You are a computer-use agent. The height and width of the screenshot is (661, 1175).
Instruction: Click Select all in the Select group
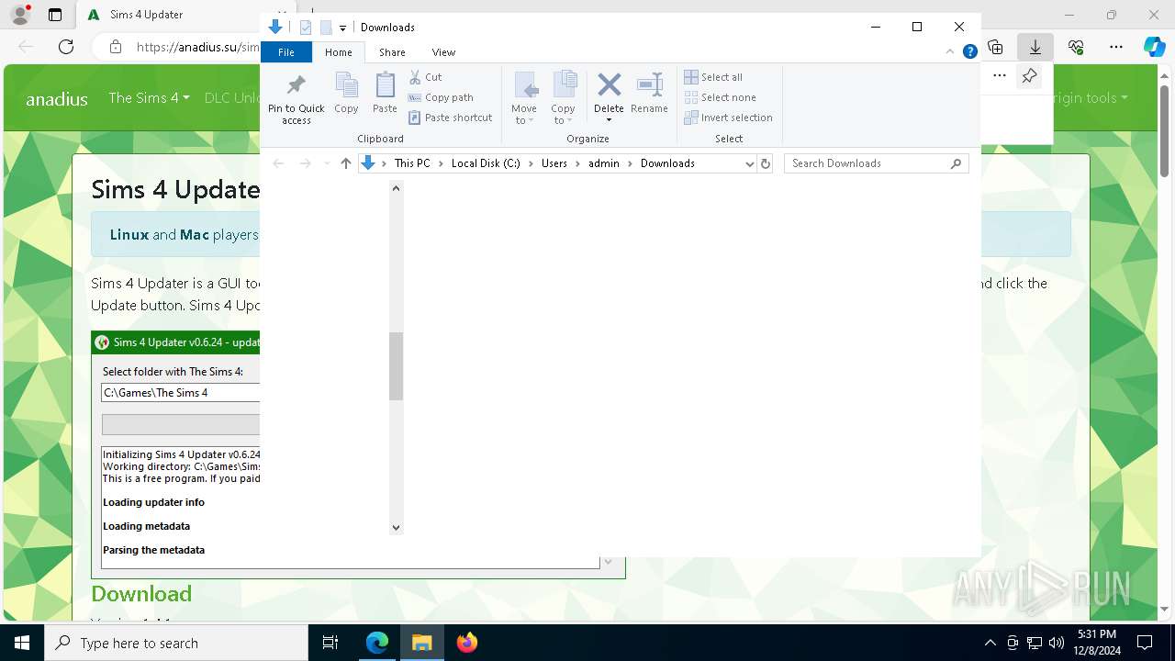pyautogui.click(x=713, y=77)
